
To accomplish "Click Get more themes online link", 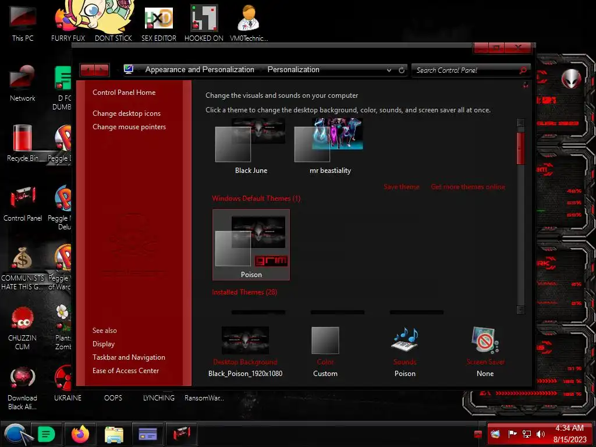I will [468, 187].
